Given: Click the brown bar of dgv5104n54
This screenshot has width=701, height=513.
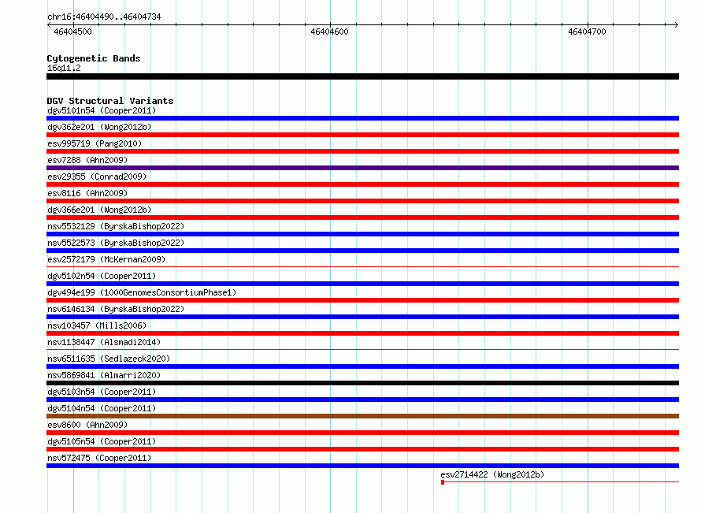Looking at the screenshot, I should click(362, 416).
